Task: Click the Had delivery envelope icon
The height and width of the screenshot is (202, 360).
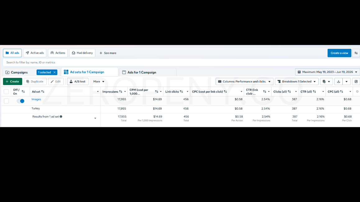Action: (73, 53)
